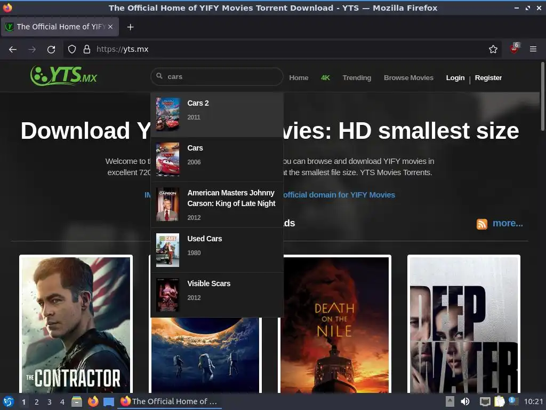Open the Trending page
The image size is (546, 410).
point(357,78)
